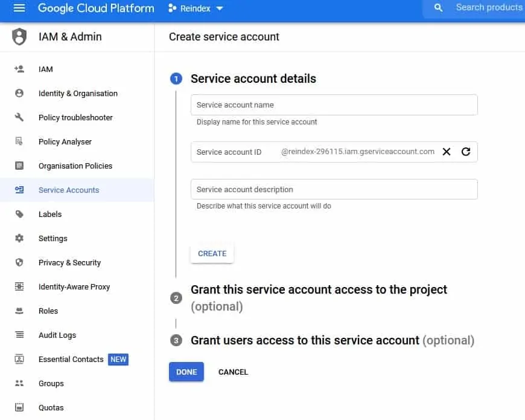525x420 pixels.
Task: Click the Policy Analyser icon
Action: (x=19, y=141)
